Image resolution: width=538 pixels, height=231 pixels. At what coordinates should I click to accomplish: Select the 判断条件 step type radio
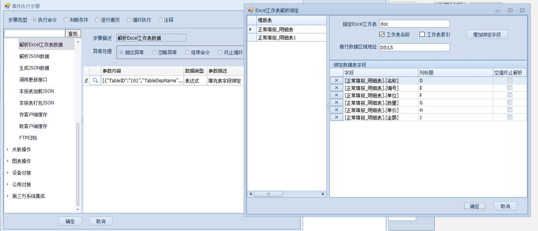tap(66, 20)
